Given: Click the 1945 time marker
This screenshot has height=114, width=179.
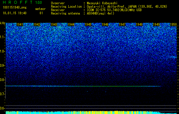Looking at the screenshot, I should (88, 25).
